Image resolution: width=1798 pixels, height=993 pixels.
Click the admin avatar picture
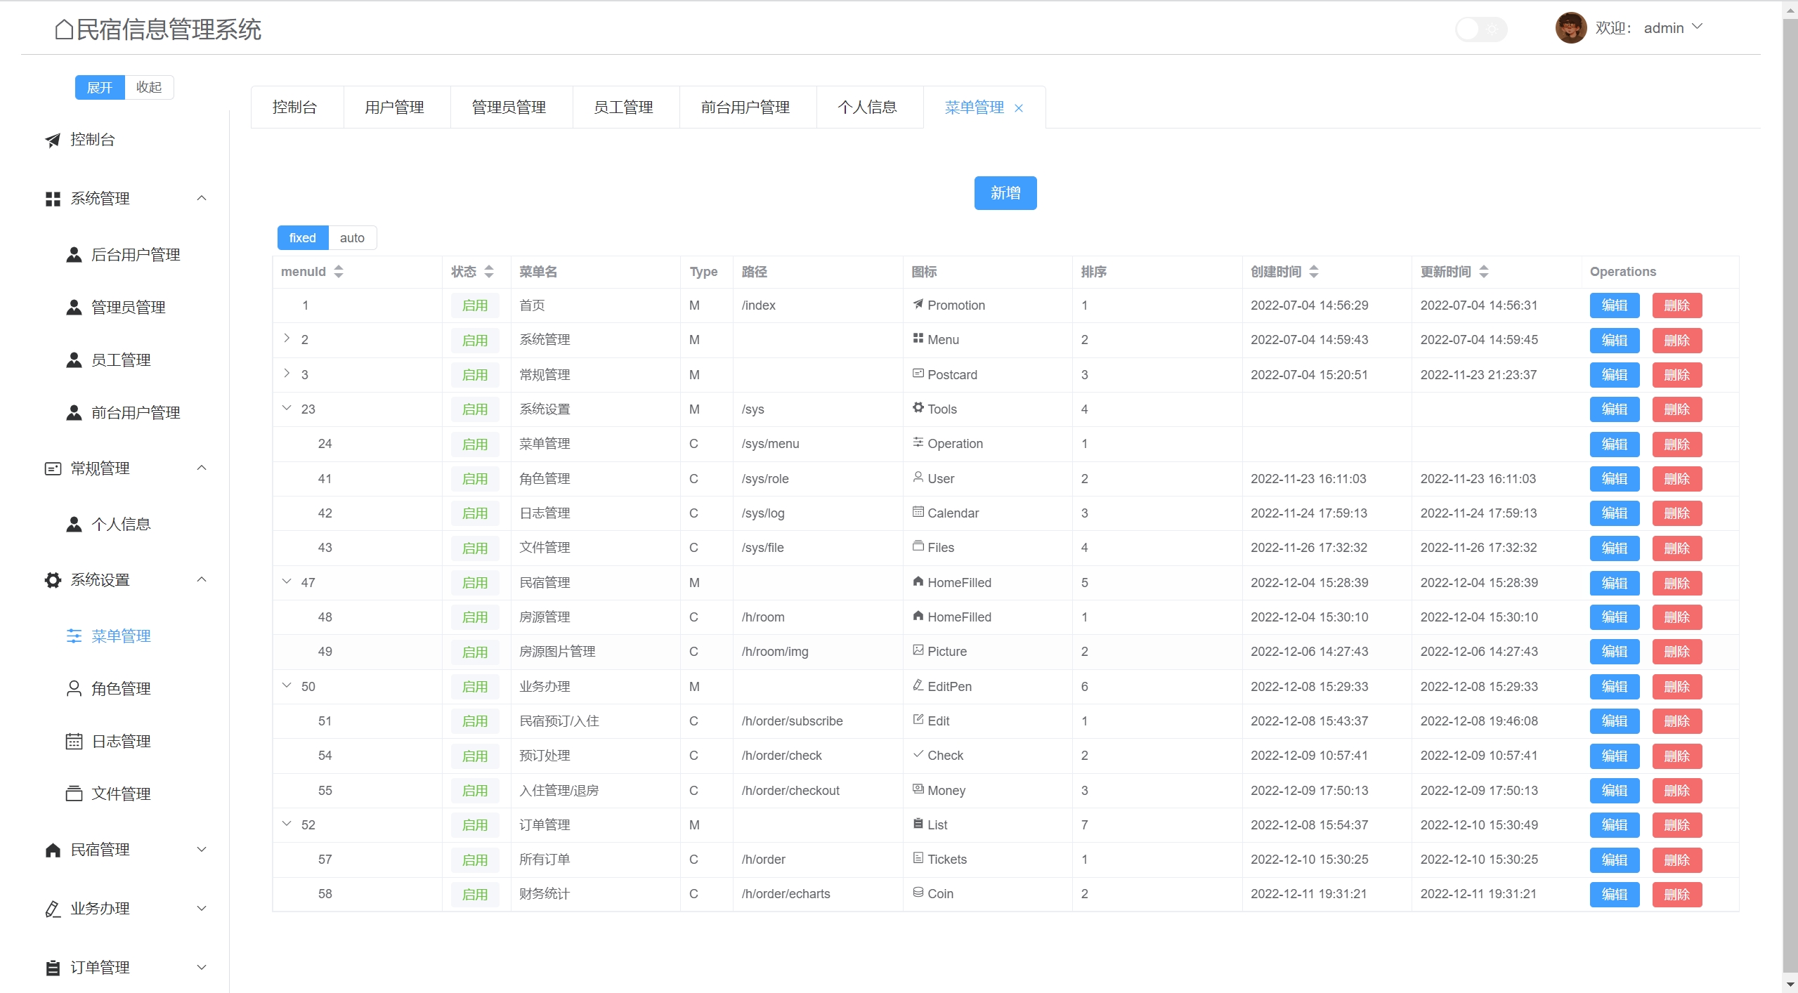pyautogui.click(x=1570, y=28)
